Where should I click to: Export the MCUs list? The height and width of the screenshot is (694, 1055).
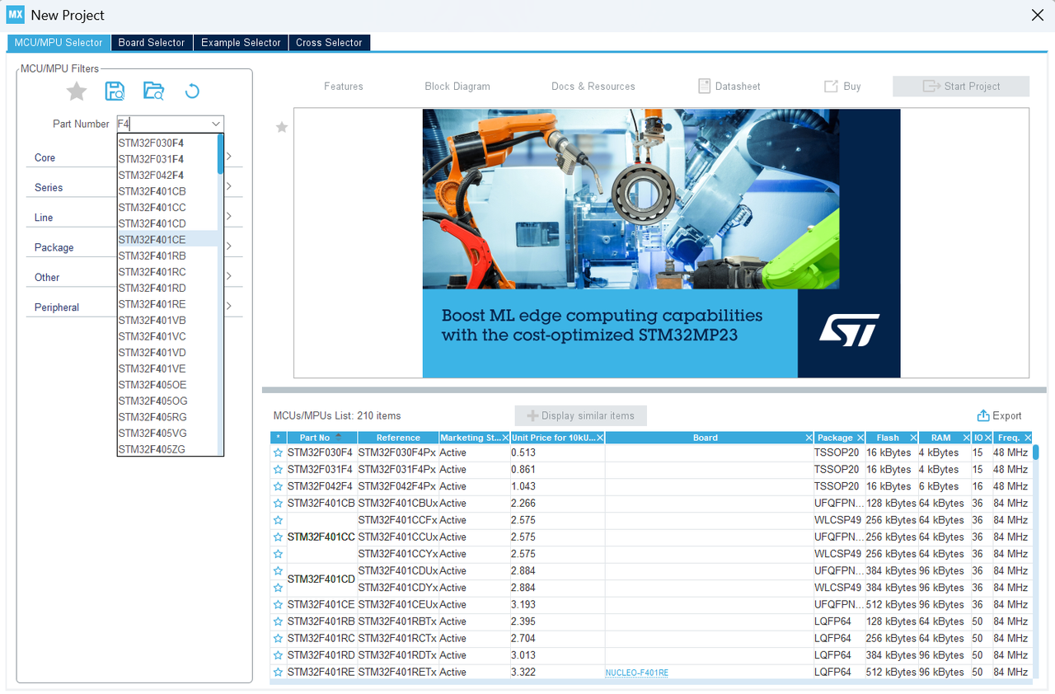pyautogui.click(x=999, y=416)
